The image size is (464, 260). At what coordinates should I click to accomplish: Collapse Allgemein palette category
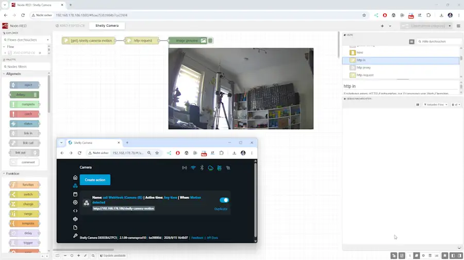pyautogui.click(x=4, y=74)
